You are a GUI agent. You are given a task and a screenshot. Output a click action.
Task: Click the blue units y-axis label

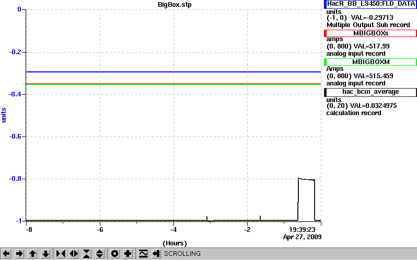point(4,115)
